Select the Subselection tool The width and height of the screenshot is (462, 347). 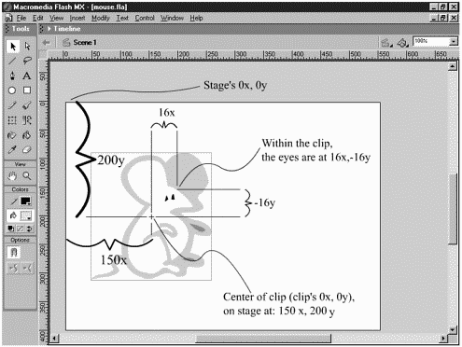[x=27, y=46]
